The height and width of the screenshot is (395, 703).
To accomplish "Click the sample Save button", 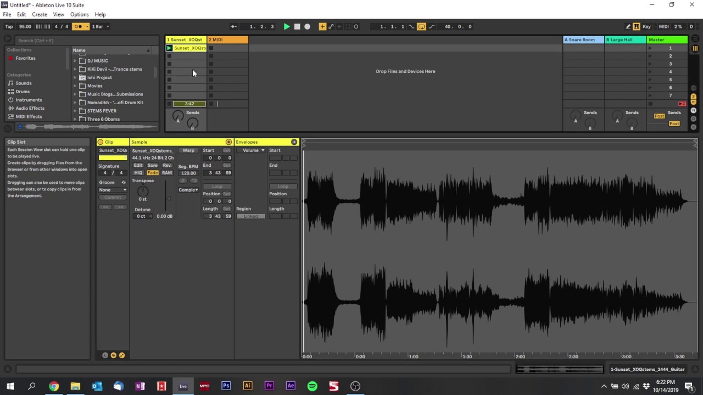I will 152,165.
